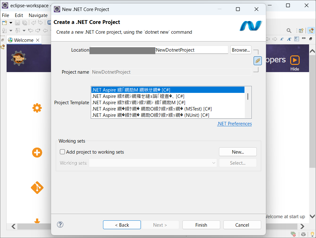Restore the Welcome view size
Viewport: 316px width, 238px height.
(x=311, y=39)
